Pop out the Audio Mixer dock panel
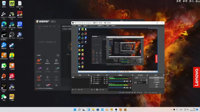The width and height of the screenshot is (200, 112). [132, 75]
